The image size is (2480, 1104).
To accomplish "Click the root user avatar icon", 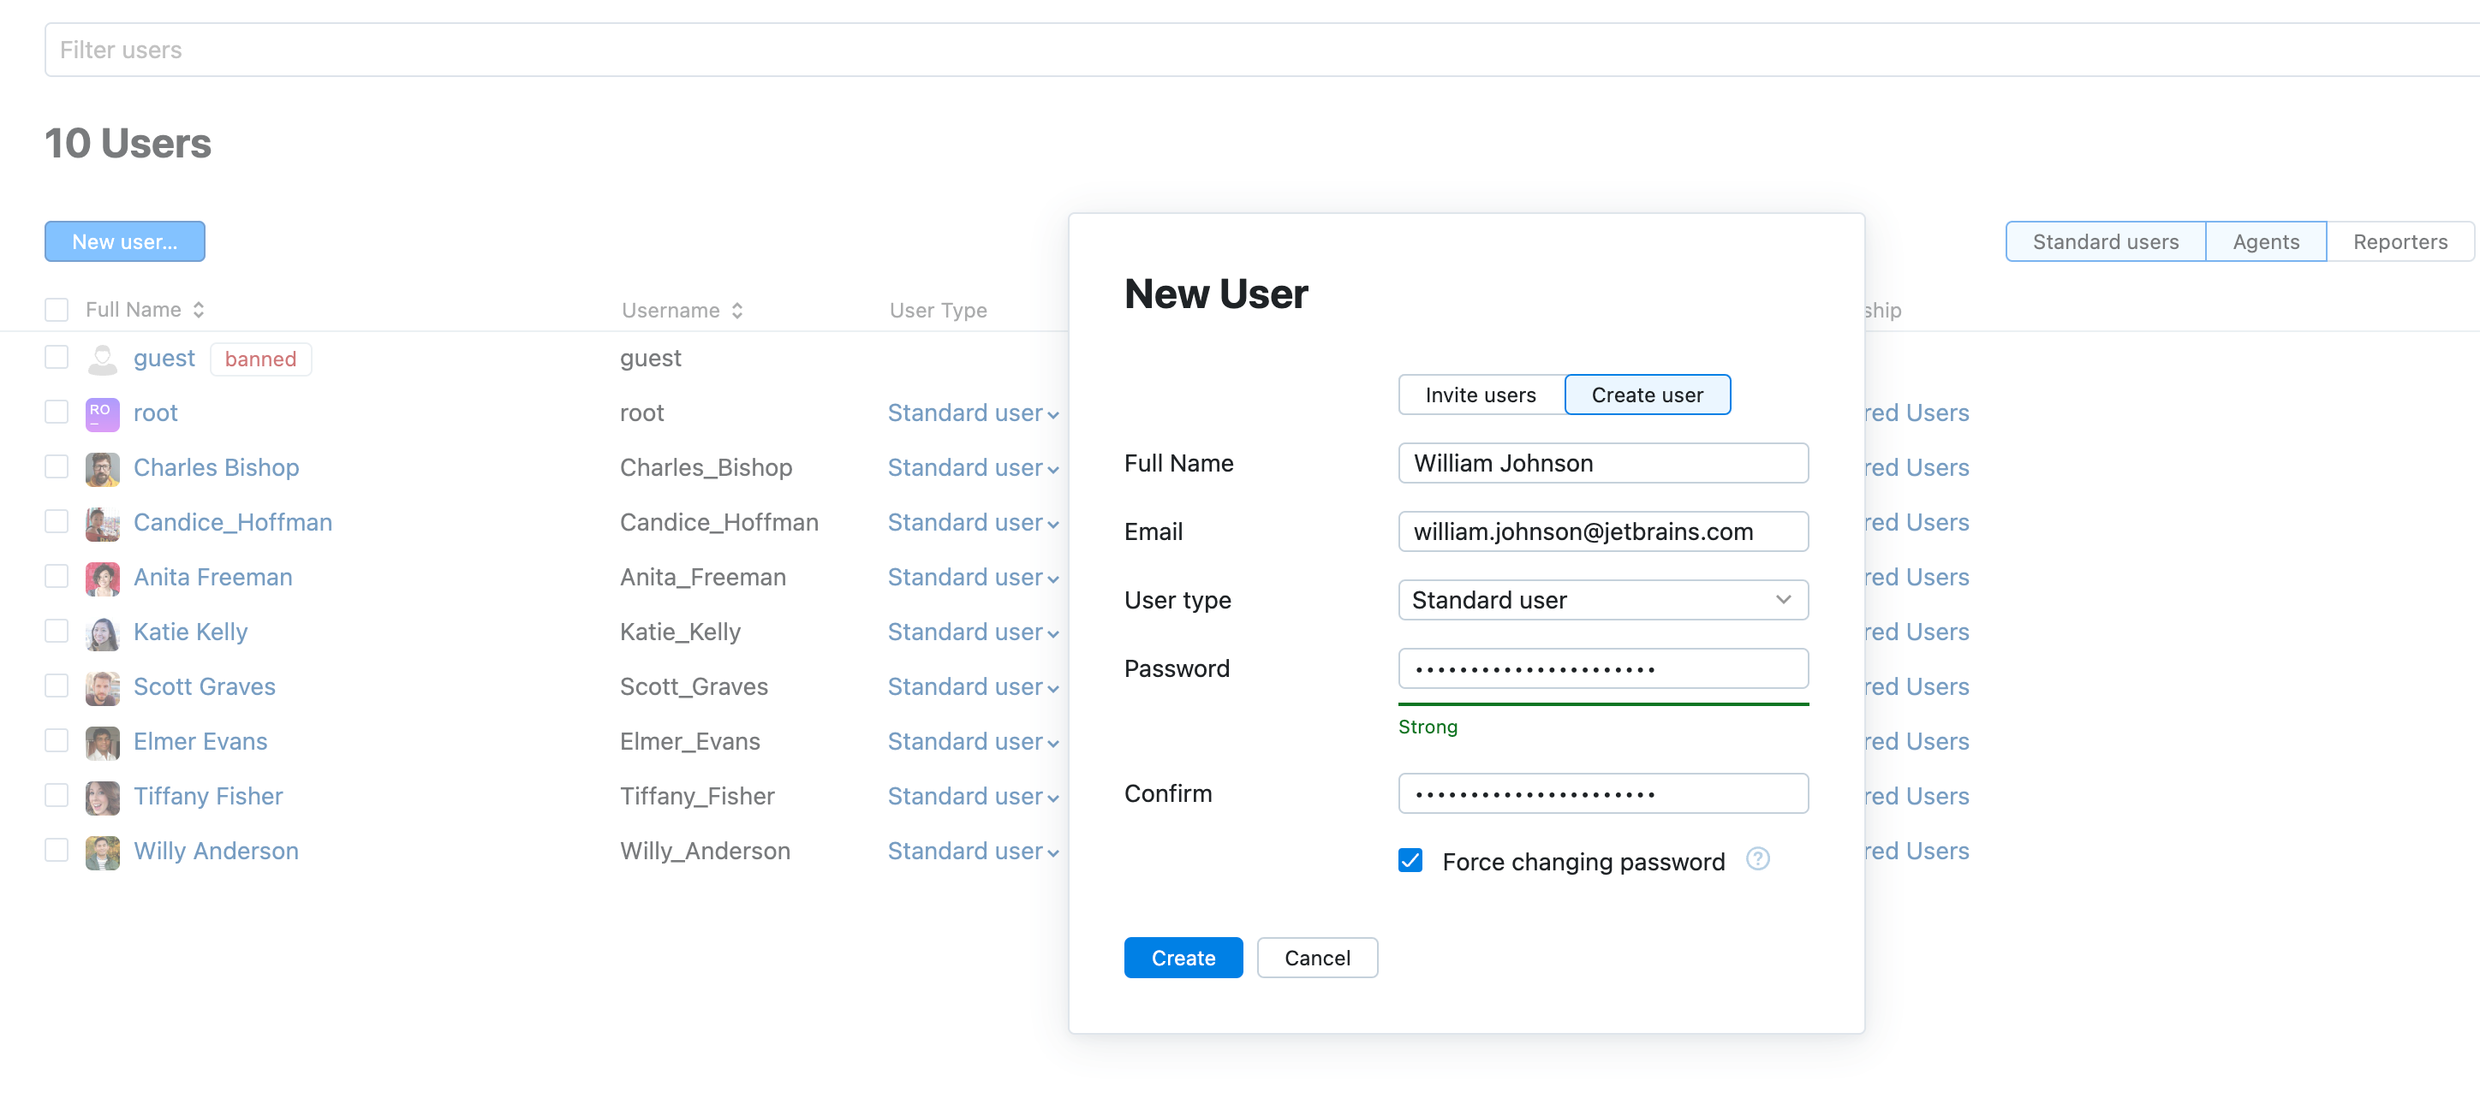I will click(x=102, y=412).
